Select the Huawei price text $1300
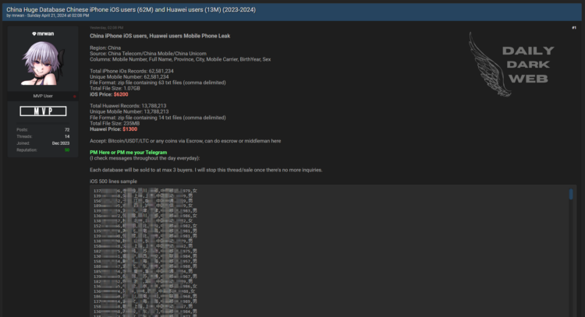Screen dimensions: 585x317 coord(129,129)
